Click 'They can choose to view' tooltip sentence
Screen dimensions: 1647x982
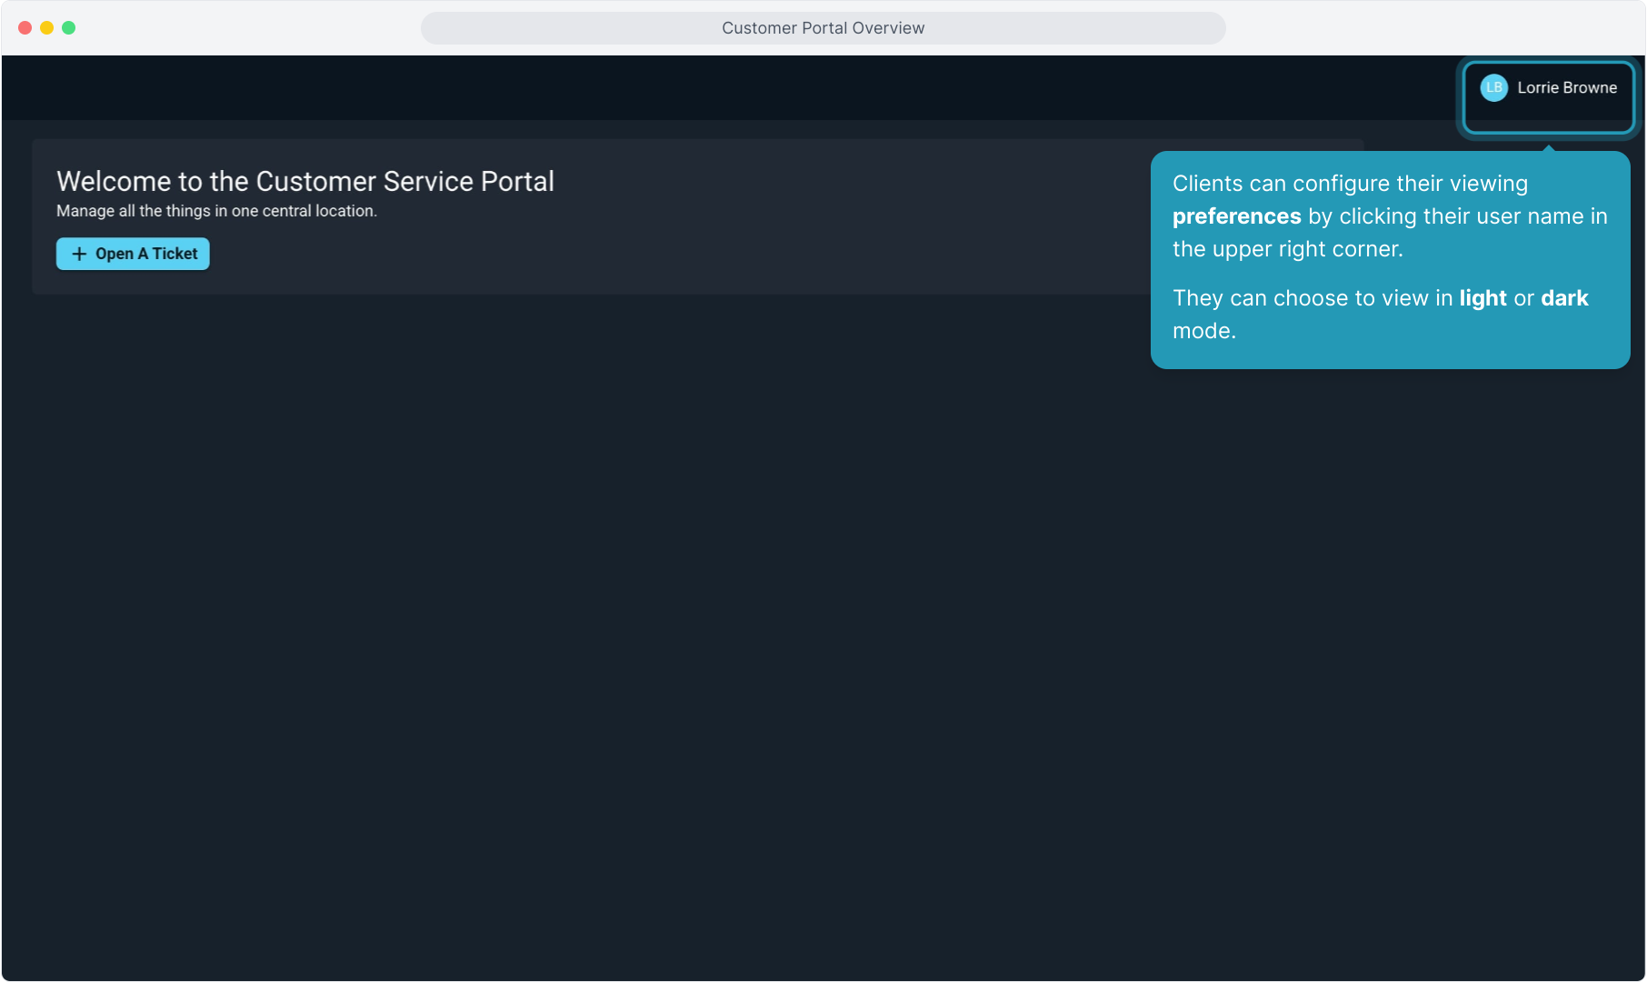pos(1313,298)
